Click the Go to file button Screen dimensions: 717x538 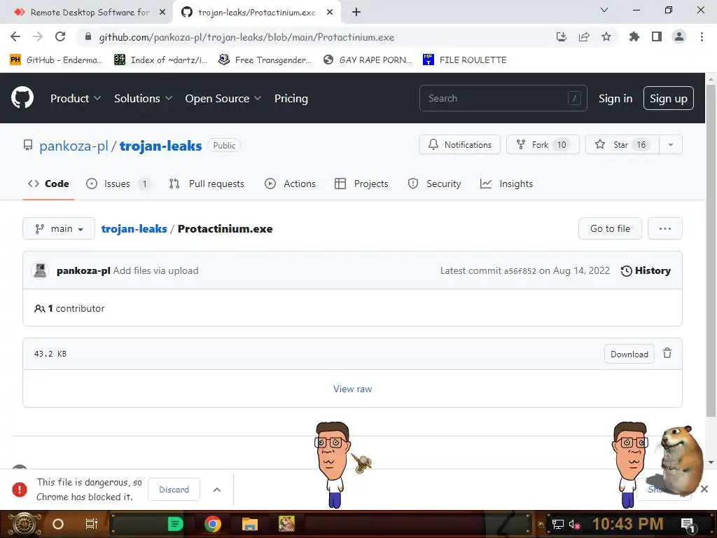tap(610, 228)
